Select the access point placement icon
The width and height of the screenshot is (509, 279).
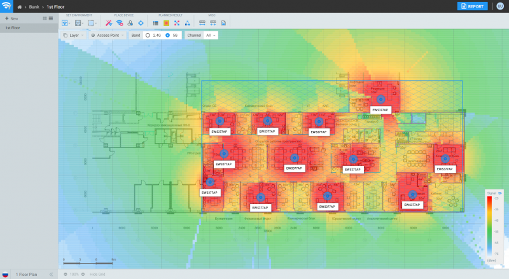119,23
